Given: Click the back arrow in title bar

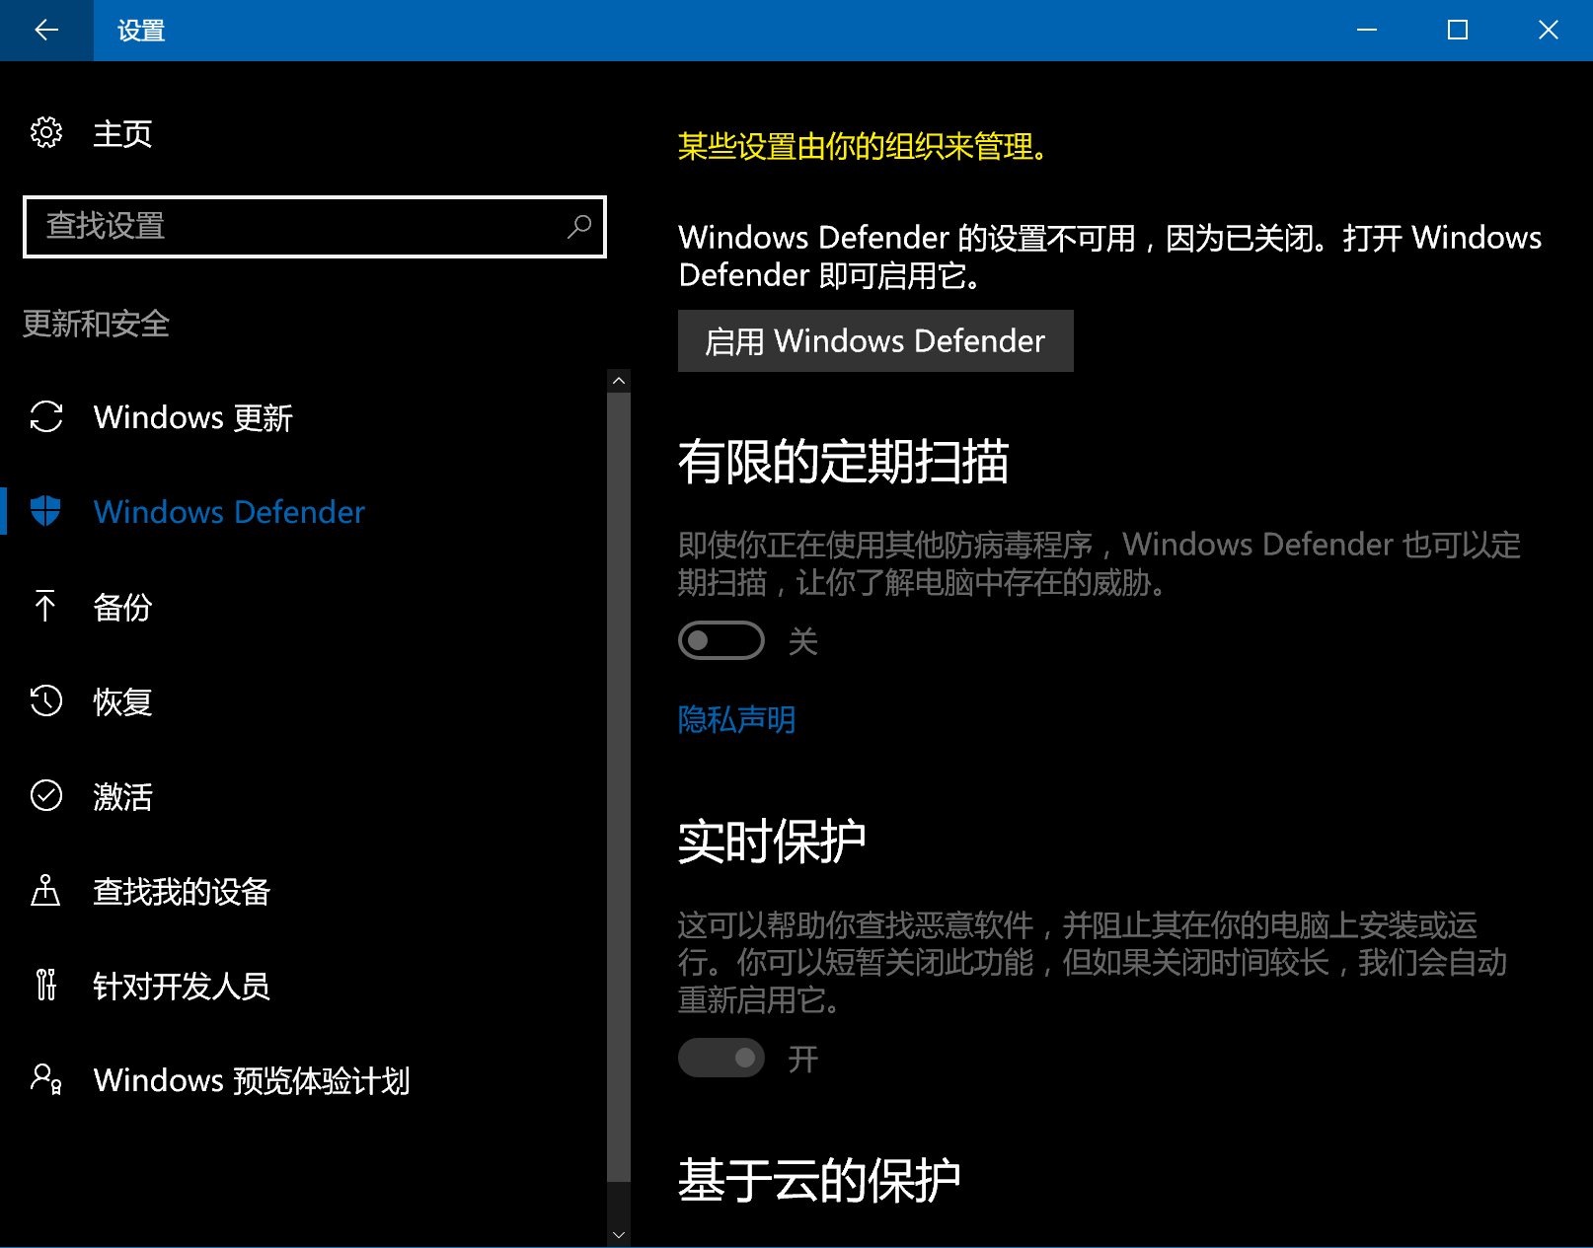Looking at the screenshot, I should click(46, 31).
